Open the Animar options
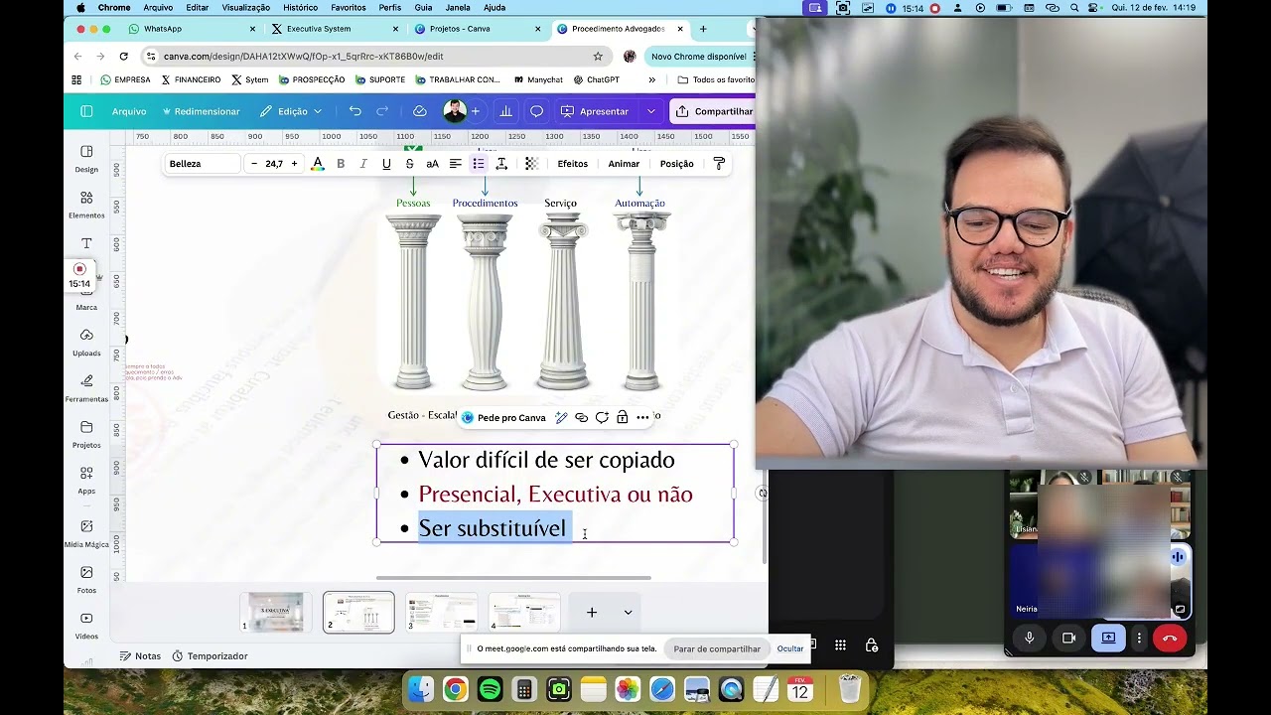 tap(624, 164)
